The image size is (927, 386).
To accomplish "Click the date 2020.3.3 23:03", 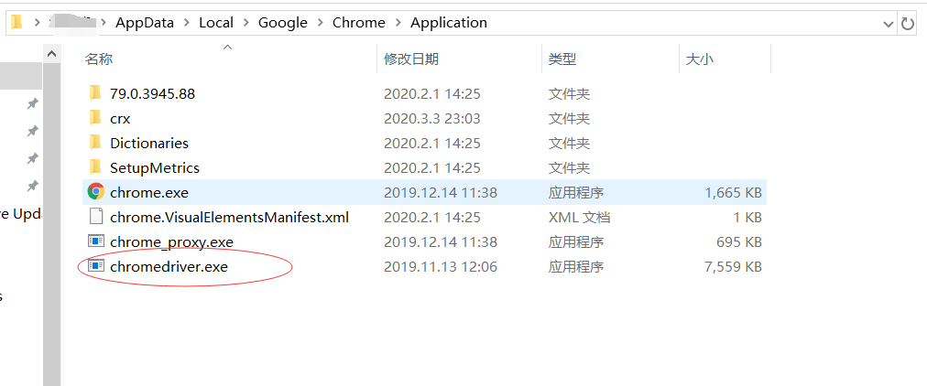I will tap(431, 118).
